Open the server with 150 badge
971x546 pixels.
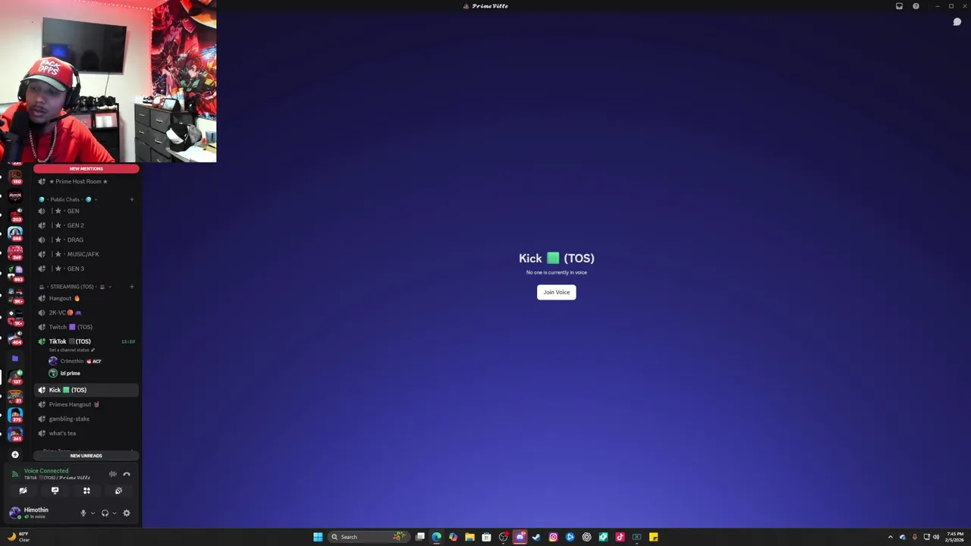(x=15, y=176)
